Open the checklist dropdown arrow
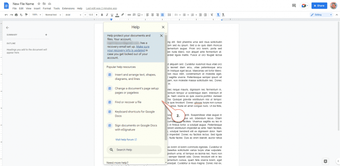This screenshot has width=340, height=166. point(180,15)
